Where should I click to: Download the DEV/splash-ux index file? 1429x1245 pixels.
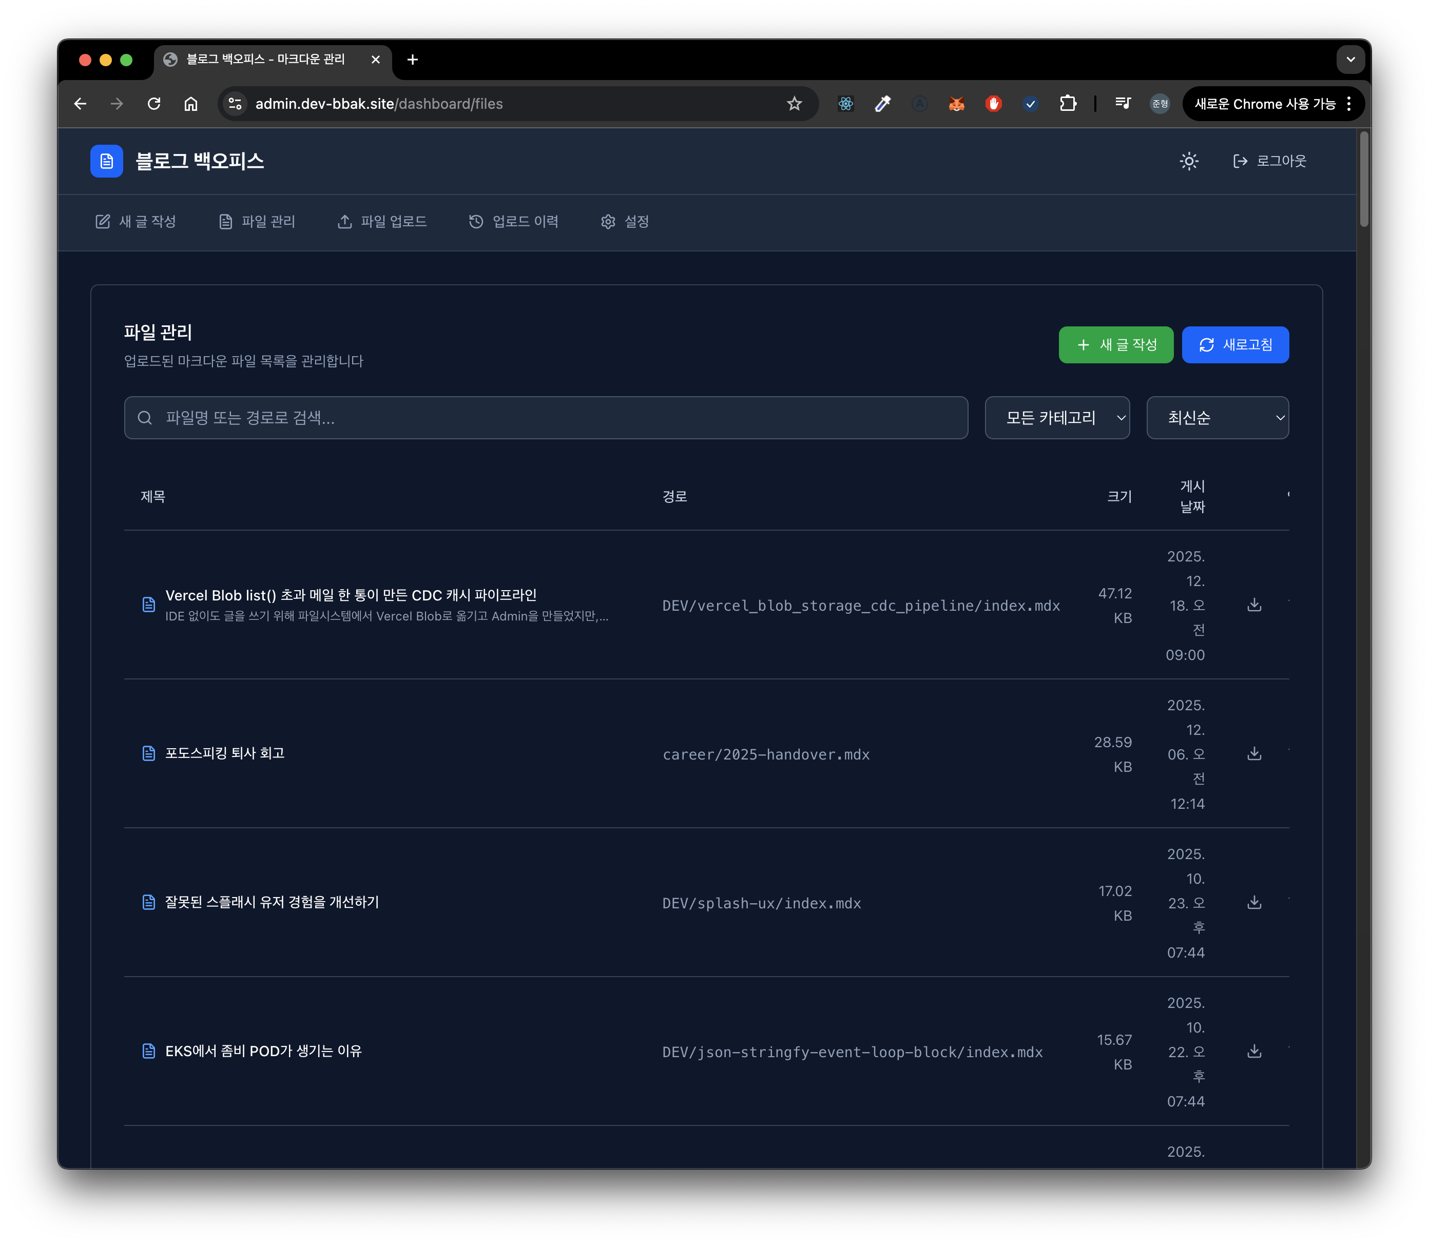tap(1254, 903)
